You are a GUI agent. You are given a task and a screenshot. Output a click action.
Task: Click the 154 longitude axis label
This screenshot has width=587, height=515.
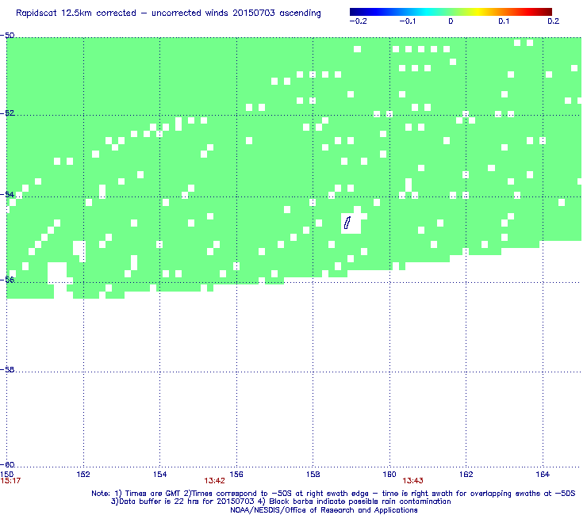pos(160,475)
